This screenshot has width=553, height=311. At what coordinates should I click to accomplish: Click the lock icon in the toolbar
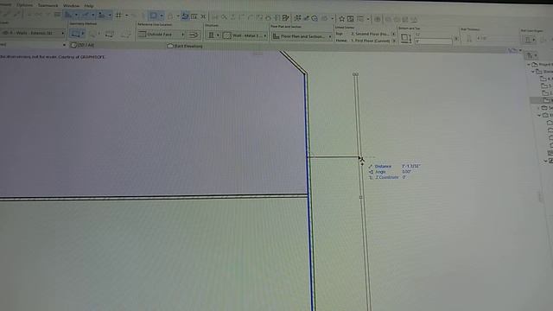pyautogui.click(x=170, y=16)
